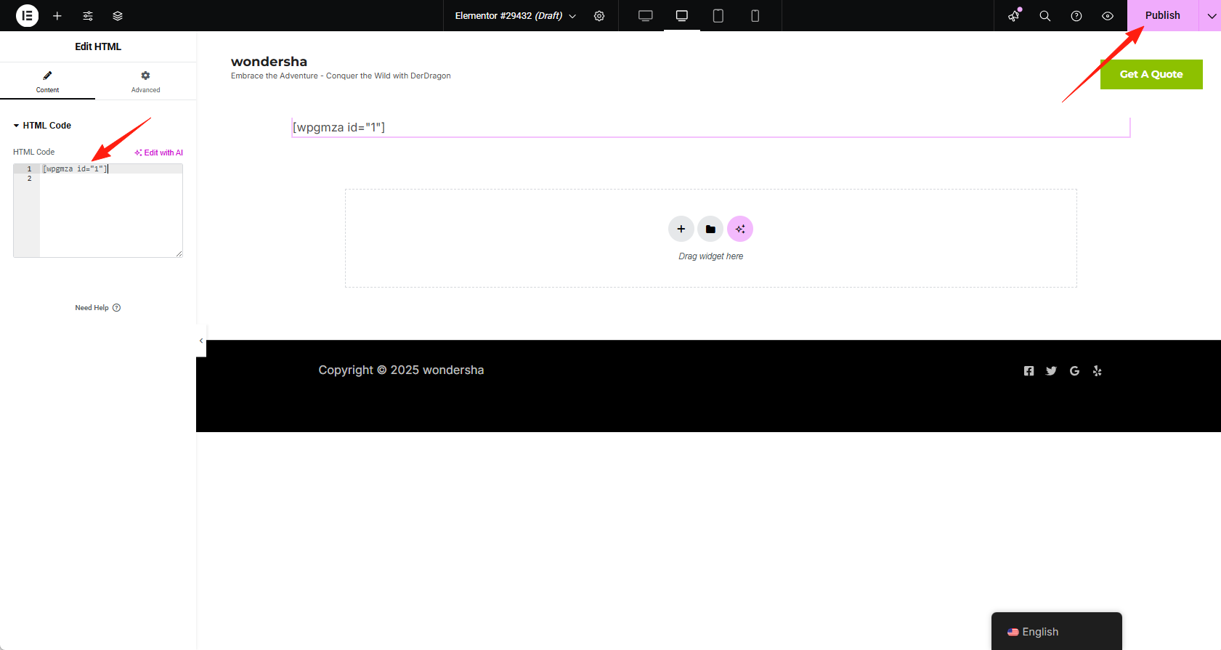Open the help question mark icon

tap(1076, 16)
